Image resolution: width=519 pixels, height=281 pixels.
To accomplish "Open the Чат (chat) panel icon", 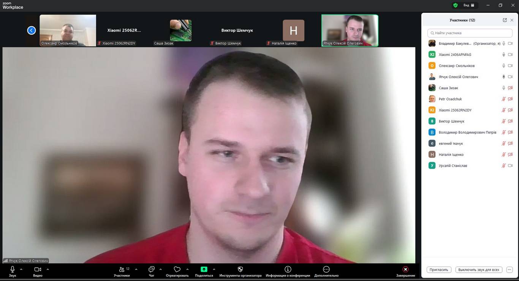I will [152, 269].
